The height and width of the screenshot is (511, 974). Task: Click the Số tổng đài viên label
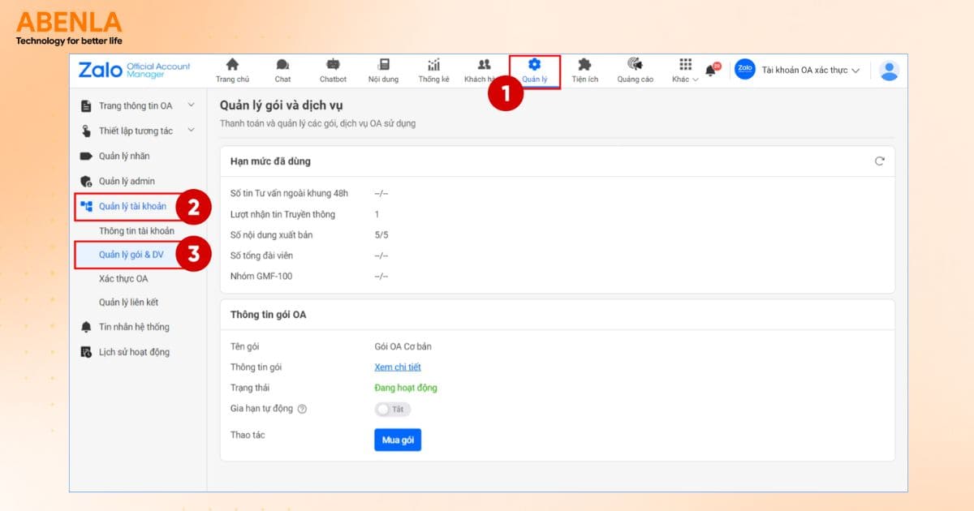click(262, 255)
